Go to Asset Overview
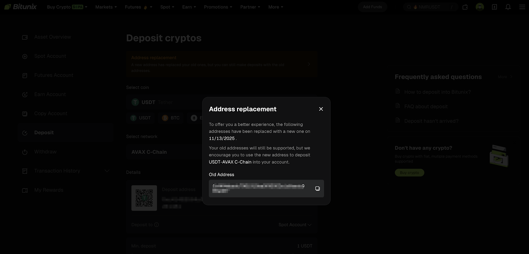The height and width of the screenshot is (254, 529). (53, 37)
